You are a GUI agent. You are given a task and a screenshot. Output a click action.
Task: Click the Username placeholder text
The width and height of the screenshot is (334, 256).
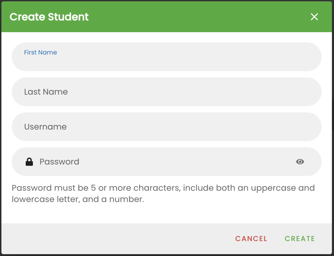click(45, 127)
